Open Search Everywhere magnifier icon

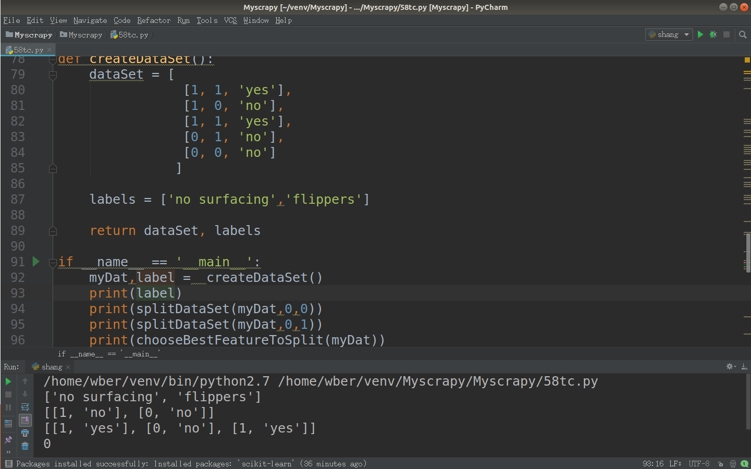[743, 34]
